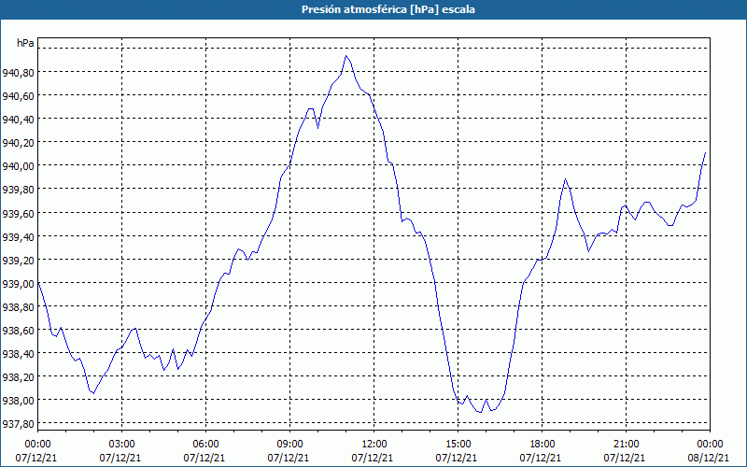Screen dimensions: 747x467
Task: Select the 939,00 axis value
Action: 18,284
